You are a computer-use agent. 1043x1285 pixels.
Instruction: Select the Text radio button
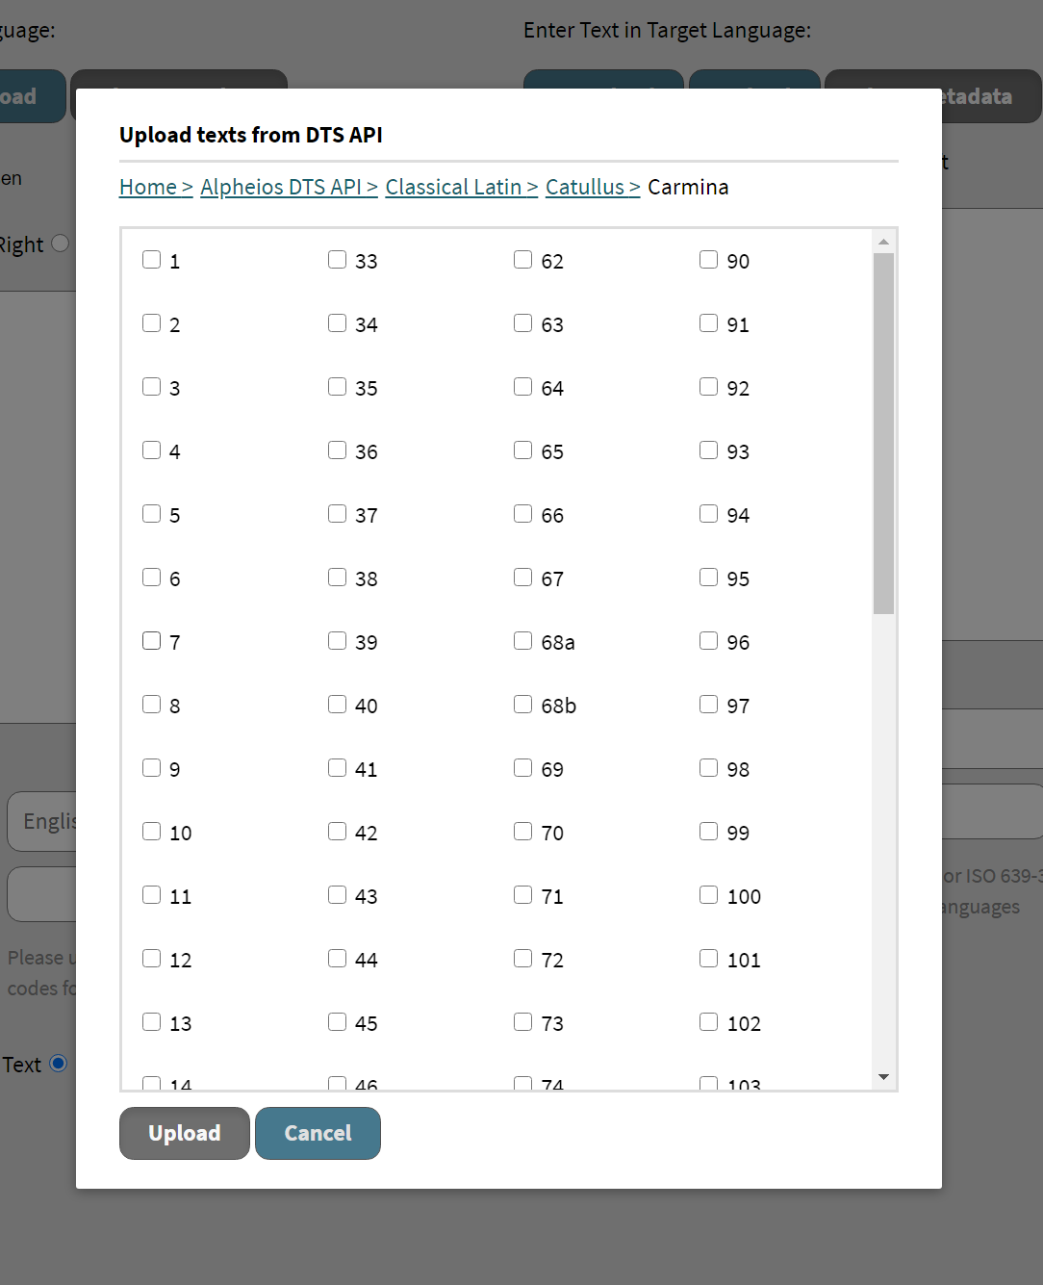pos(57,1063)
